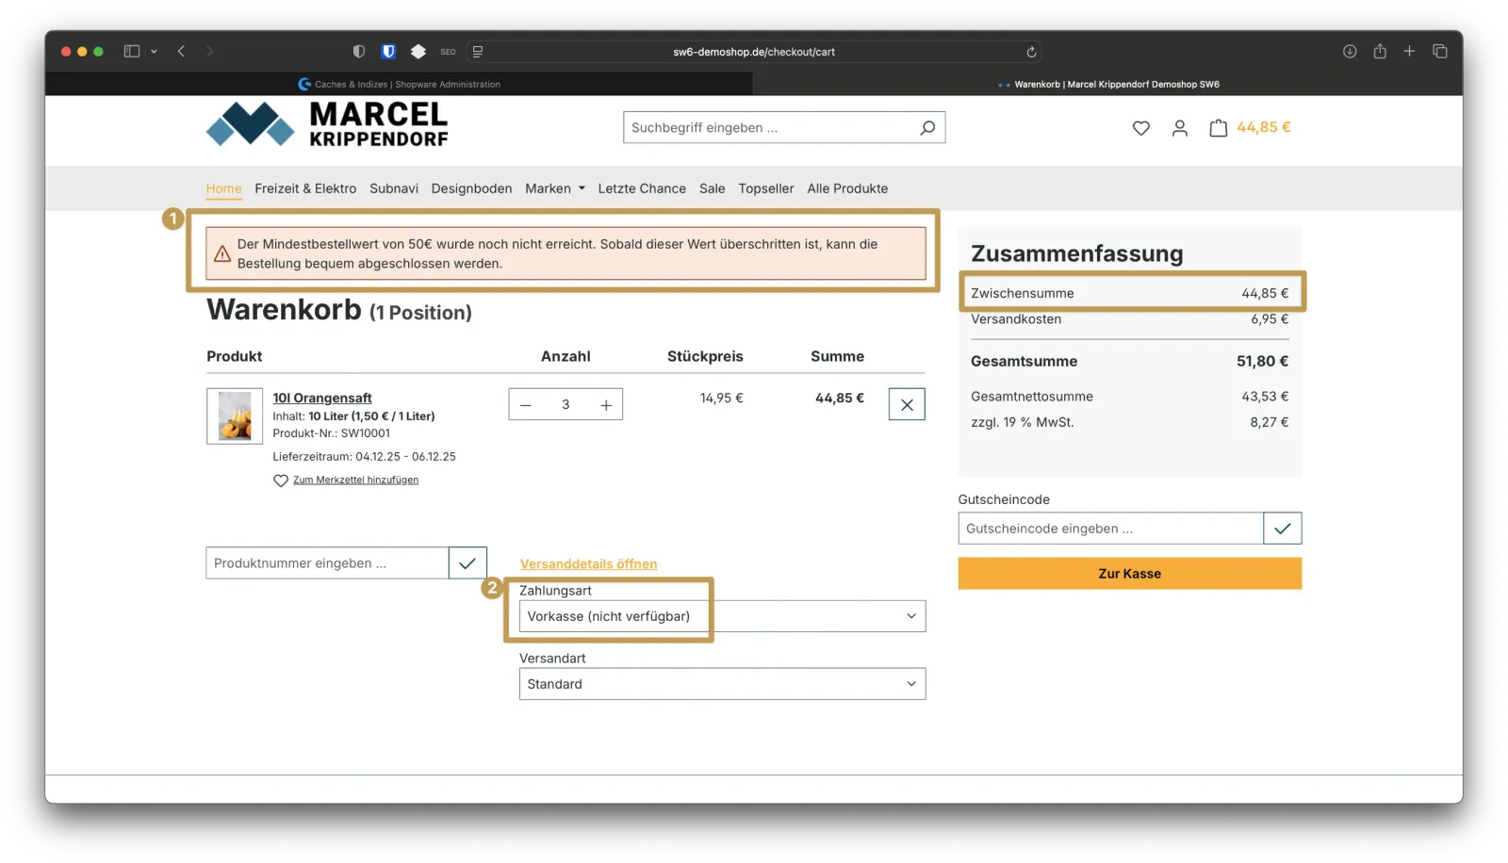Open the wishlist via heart icon
1508x863 pixels.
pyautogui.click(x=1140, y=127)
